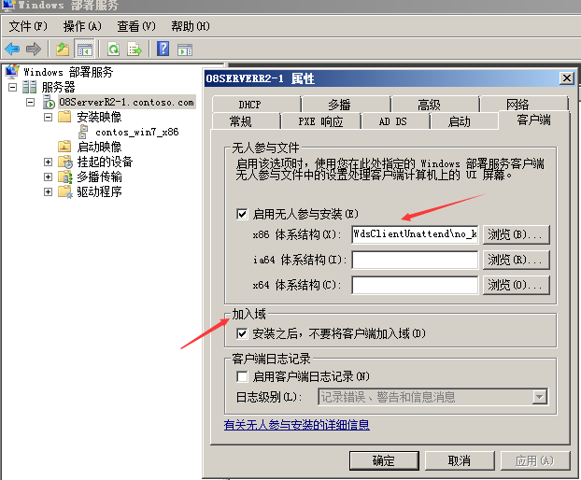Click the x86 体系结构 path field
The image size is (581, 480).
[415, 234]
